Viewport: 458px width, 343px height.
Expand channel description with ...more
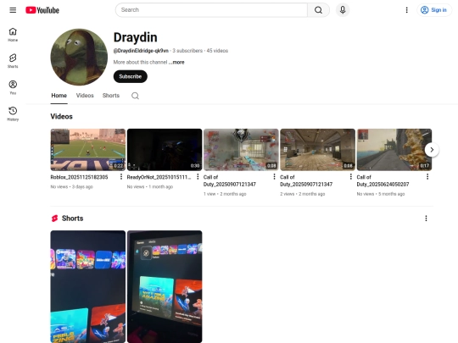coord(176,62)
